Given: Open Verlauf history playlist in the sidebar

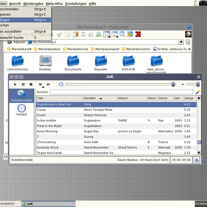Looking at the screenshot, I should 22,110.
